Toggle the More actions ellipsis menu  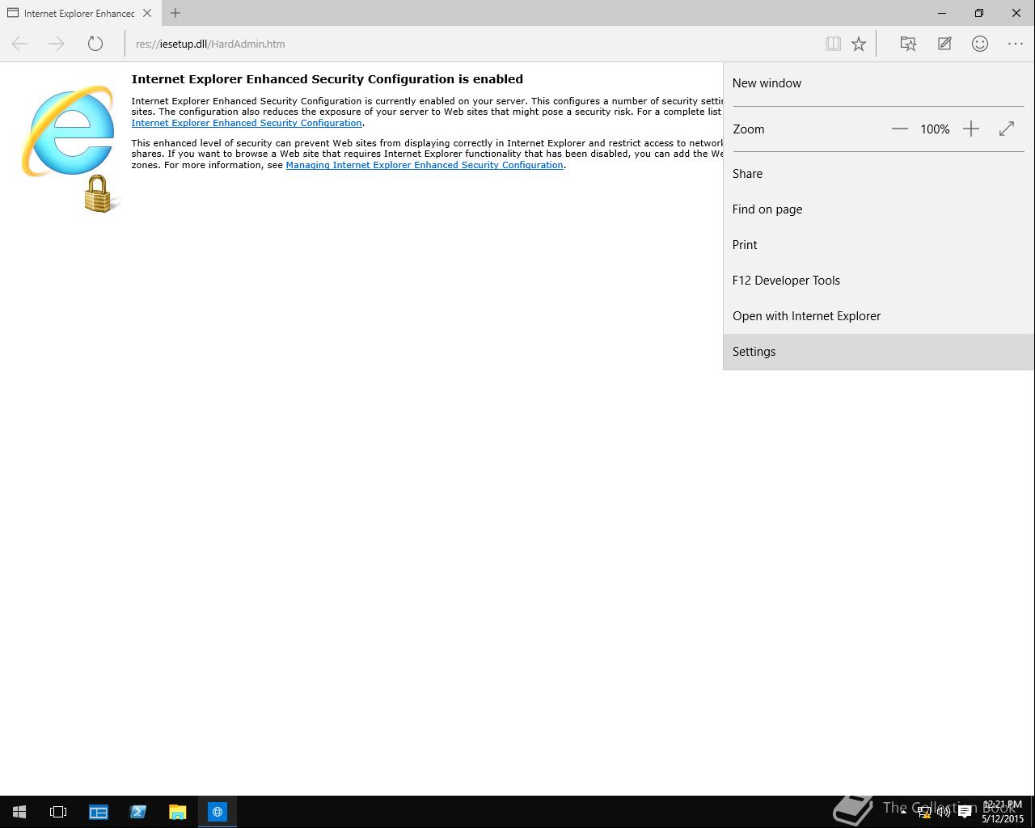(1016, 44)
